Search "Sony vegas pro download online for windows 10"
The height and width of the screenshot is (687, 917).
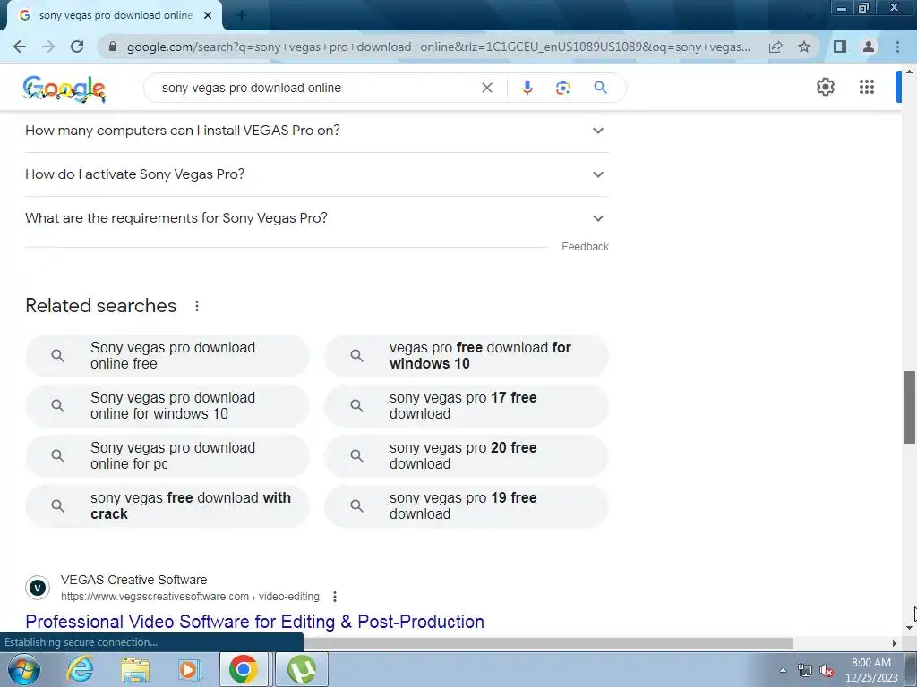point(167,405)
